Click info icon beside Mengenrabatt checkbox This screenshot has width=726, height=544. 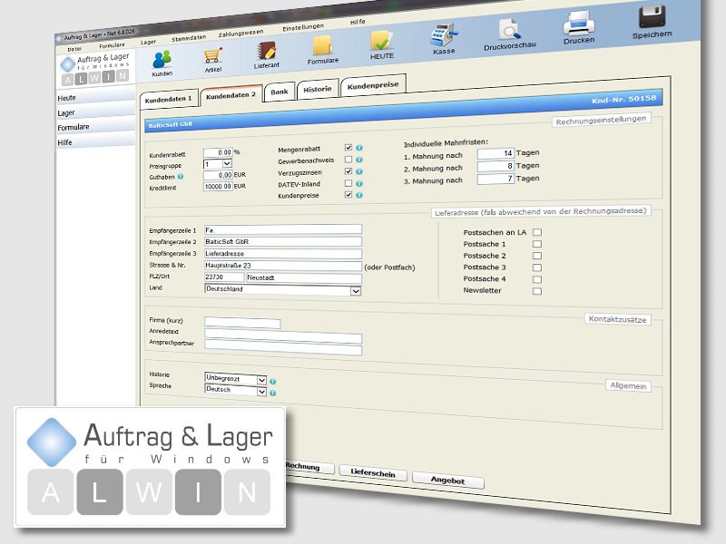(x=359, y=148)
